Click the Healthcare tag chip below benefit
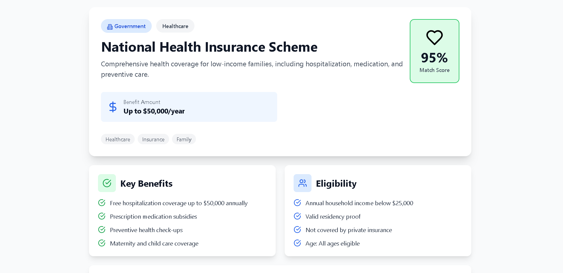The image size is (563, 273). point(118,139)
